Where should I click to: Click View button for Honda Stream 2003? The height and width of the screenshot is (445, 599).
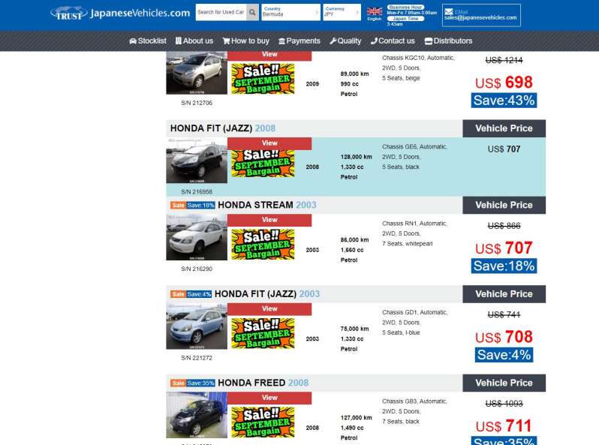269,220
